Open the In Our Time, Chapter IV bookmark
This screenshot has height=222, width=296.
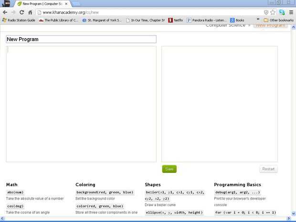click(x=146, y=20)
